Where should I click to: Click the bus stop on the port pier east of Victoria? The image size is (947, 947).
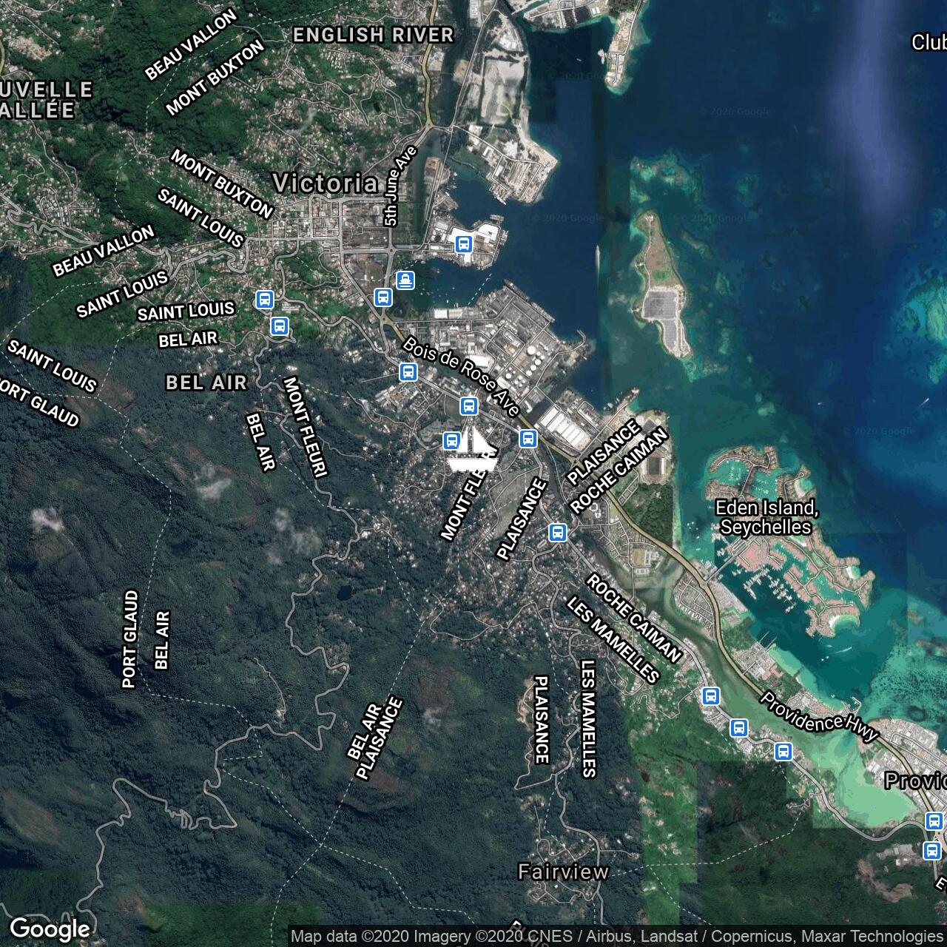463,243
